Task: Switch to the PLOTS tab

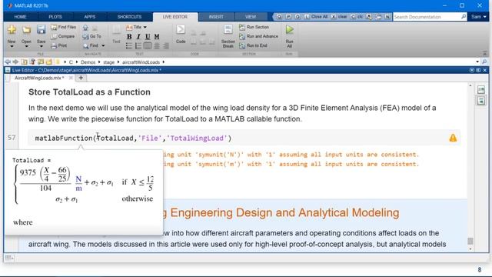Action: pos(55,17)
